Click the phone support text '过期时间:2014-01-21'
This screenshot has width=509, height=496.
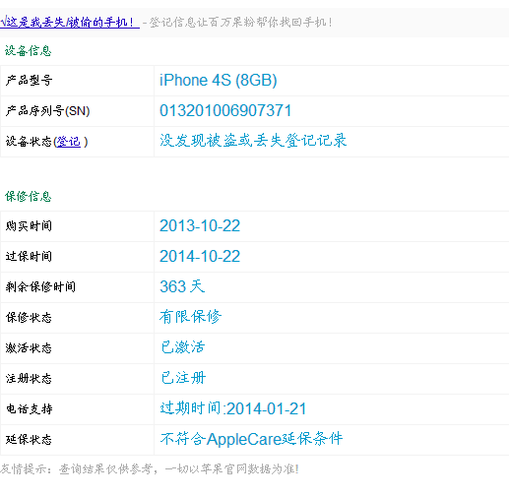click(233, 408)
